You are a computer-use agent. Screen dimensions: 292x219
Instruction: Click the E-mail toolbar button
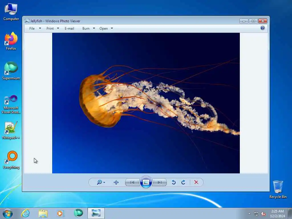coord(70,28)
